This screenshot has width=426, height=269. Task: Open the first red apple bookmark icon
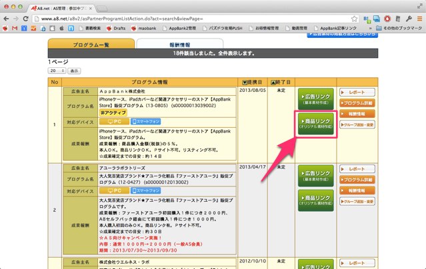(5, 28)
